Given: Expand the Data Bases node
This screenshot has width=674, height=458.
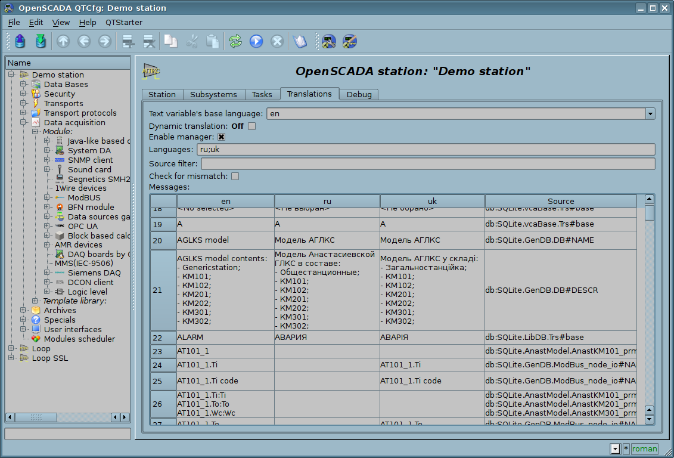Looking at the screenshot, I should click(x=23, y=84).
